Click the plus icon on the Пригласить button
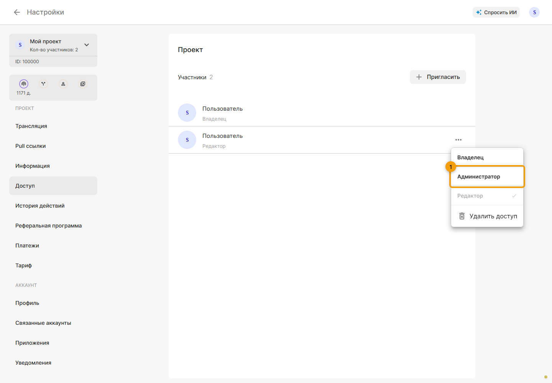 tap(419, 77)
